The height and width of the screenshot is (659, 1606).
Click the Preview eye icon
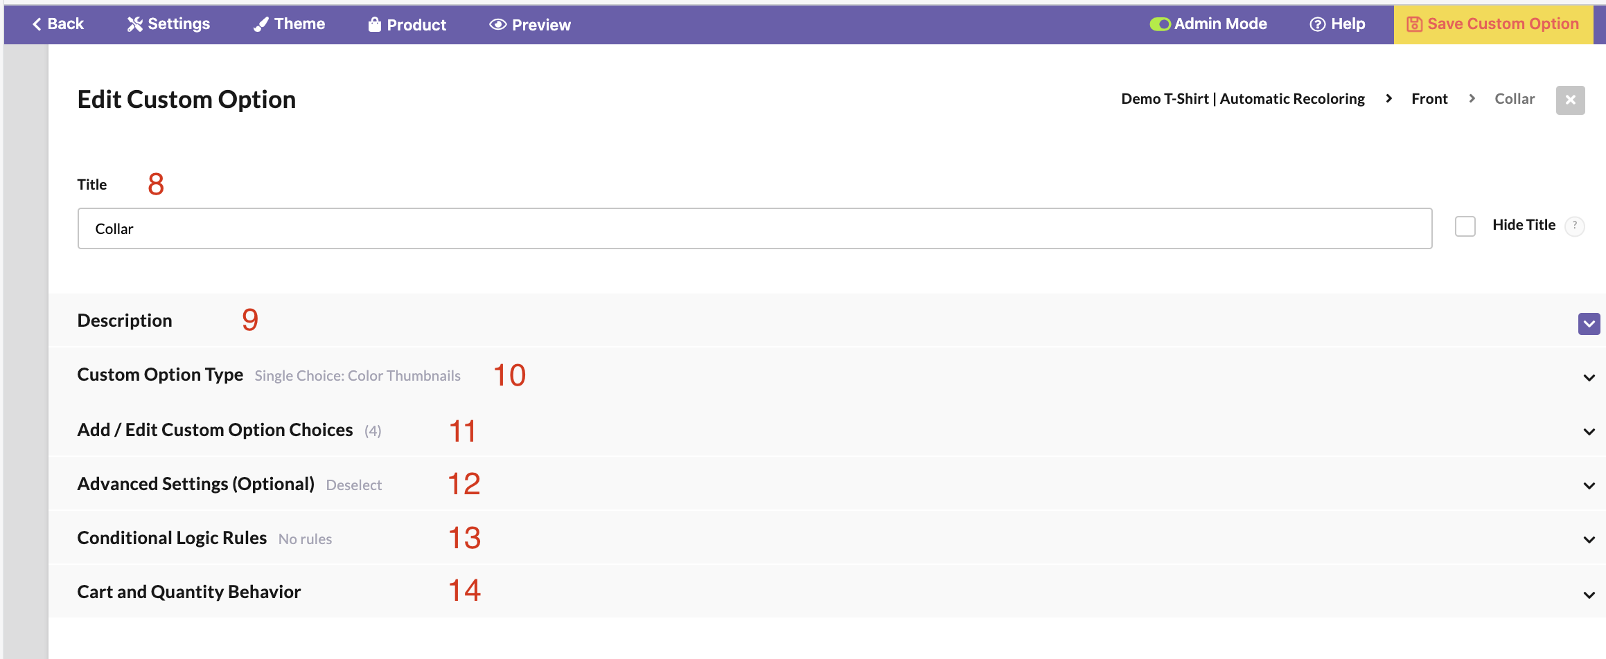coord(497,24)
